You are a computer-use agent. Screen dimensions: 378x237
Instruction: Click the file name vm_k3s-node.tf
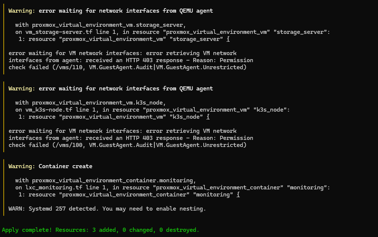tap(49, 110)
